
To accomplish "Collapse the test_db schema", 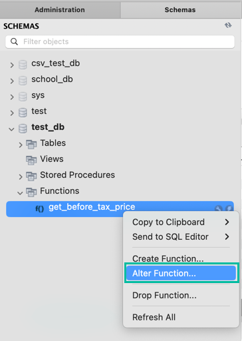I will (x=11, y=129).
